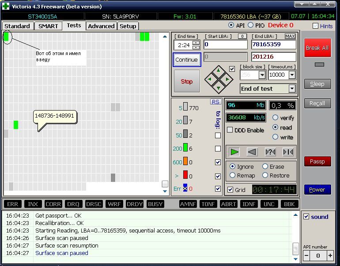Click the red Break All button
The image size is (340, 266).
[317, 48]
